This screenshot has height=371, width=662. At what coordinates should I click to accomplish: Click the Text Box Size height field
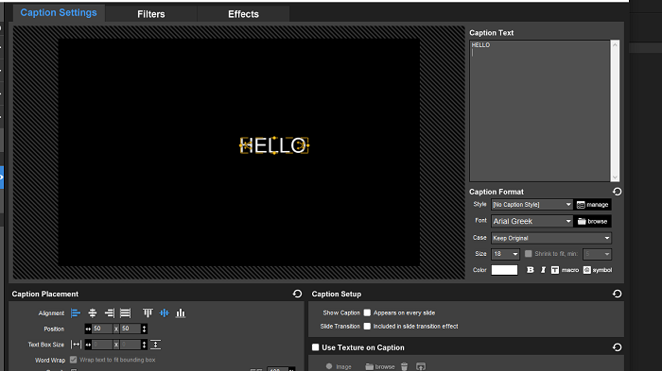tap(131, 345)
